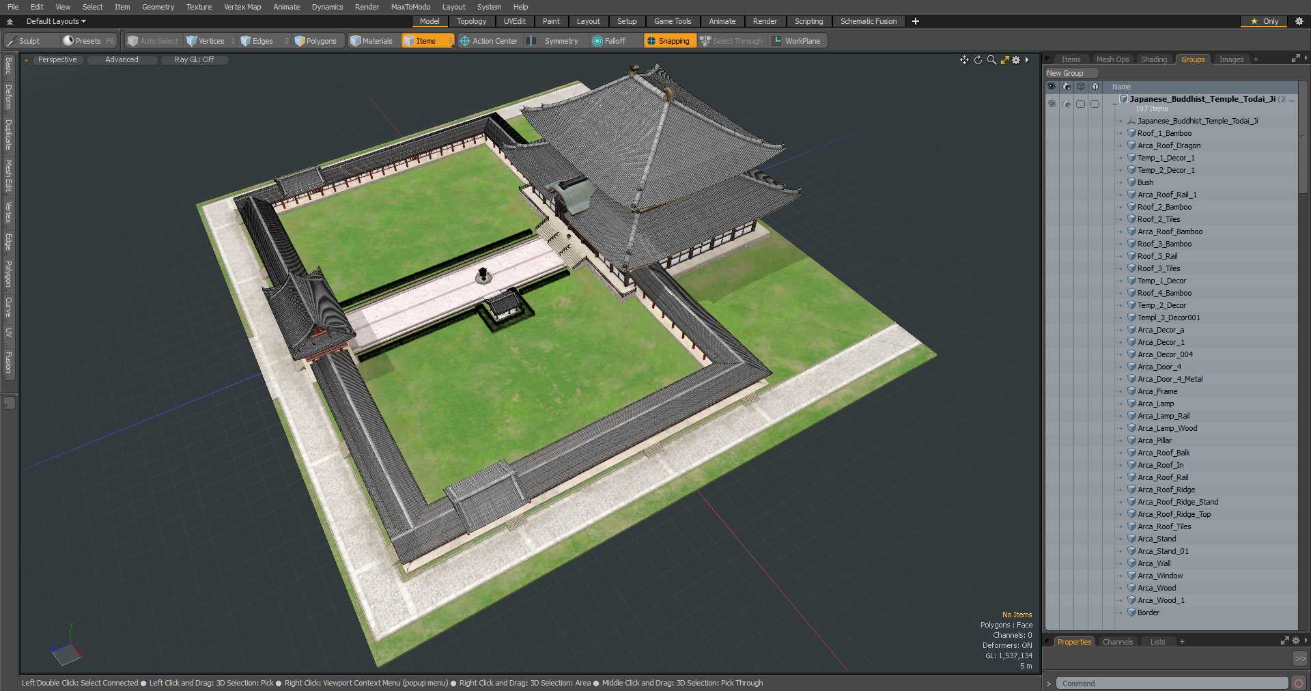1311x691 pixels.
Task: Switch to Vertices selection mode
Action: click(x=210, y=41)
